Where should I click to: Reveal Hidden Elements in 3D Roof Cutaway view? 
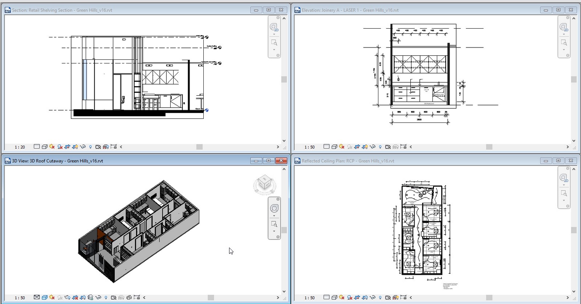(106, 297)
